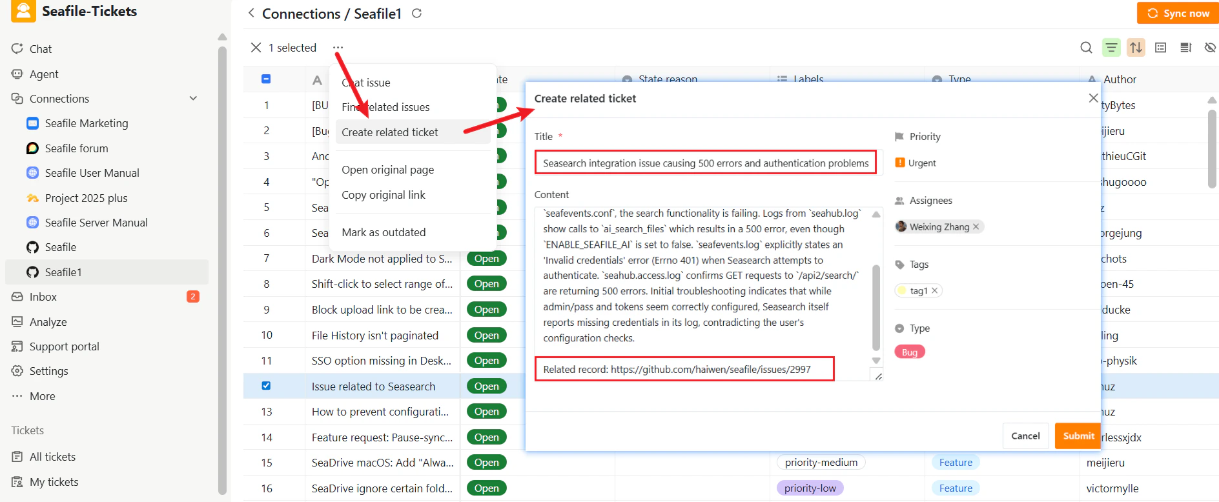This screenshot has width=1219, height=502.
Task: Open the sort tool icon
Action: tap(1136, 48)
